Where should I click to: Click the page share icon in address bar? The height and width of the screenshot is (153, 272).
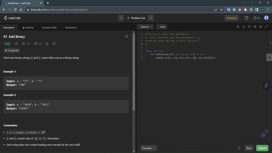coord(215,10)
